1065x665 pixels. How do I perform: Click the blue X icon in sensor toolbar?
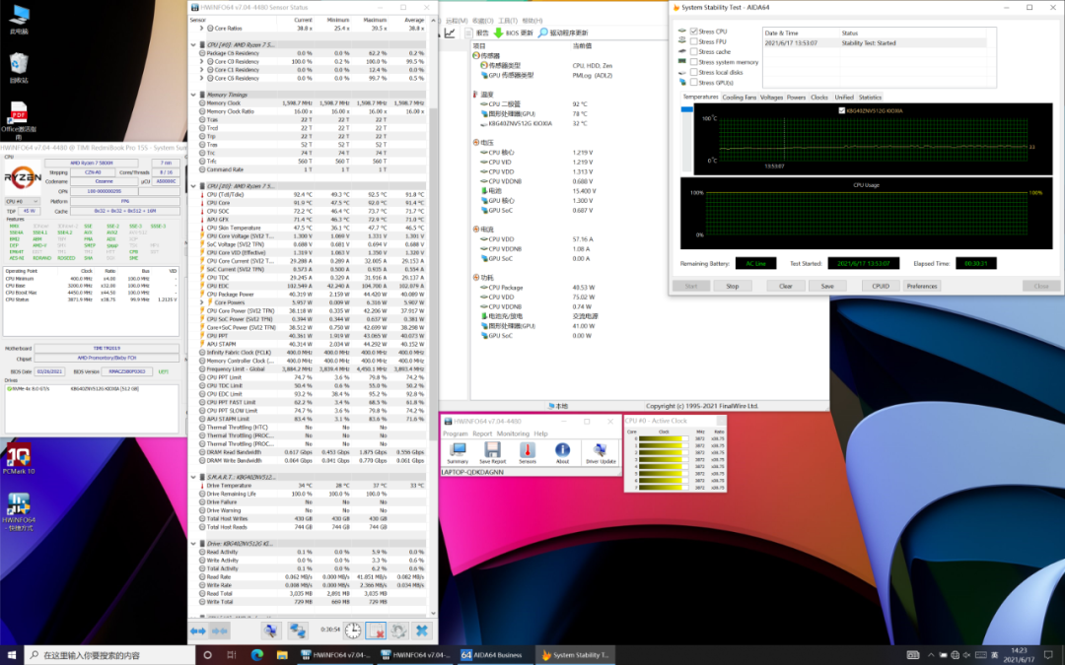[421, 631]
